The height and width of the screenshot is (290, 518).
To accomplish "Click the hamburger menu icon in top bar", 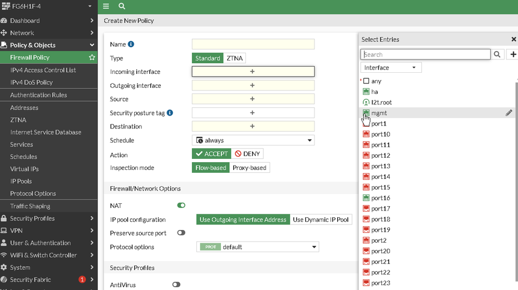I will (106, 7).
